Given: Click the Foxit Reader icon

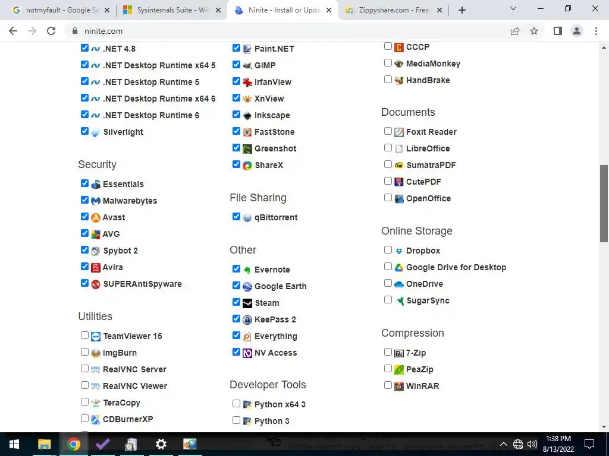Looking at the screenshot, I should (399, 132).
